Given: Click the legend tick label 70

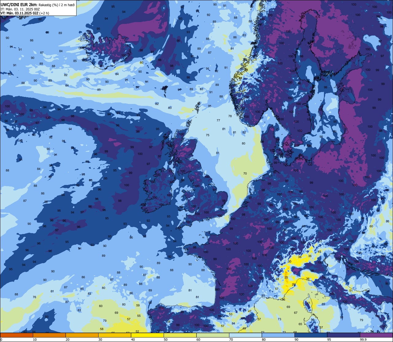Looking at the screenshot, I should coord(231,340).
